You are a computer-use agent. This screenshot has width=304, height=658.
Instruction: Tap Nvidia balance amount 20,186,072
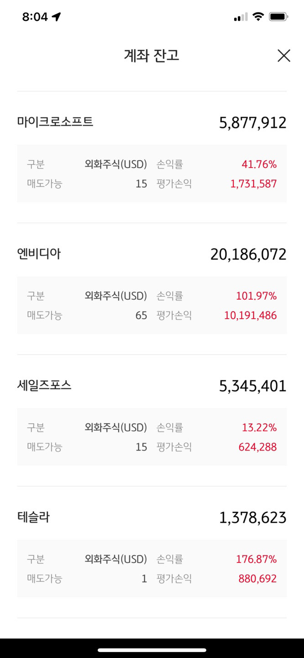tap(248, 254)
